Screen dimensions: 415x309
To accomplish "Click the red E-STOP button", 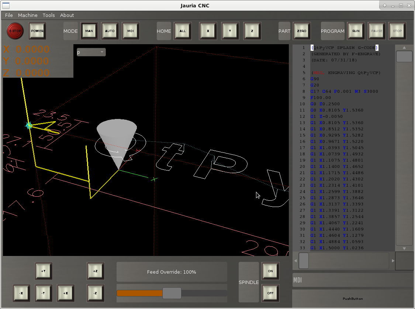I will click(x=15, y=31).
